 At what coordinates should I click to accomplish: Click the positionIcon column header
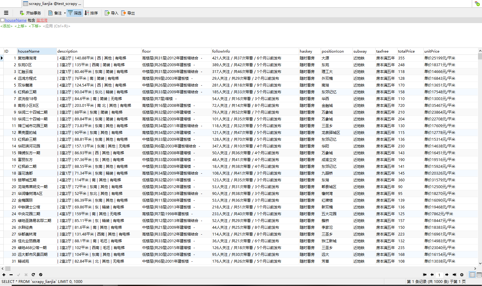(x=337, y=51)
